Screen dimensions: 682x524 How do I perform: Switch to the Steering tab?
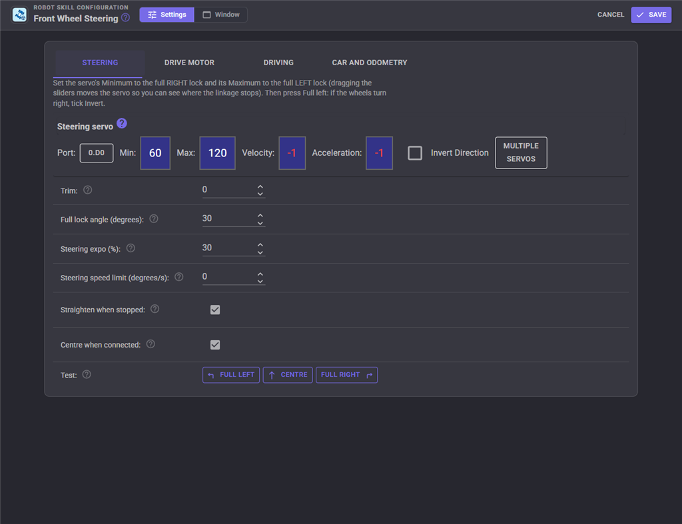point(100,63)
